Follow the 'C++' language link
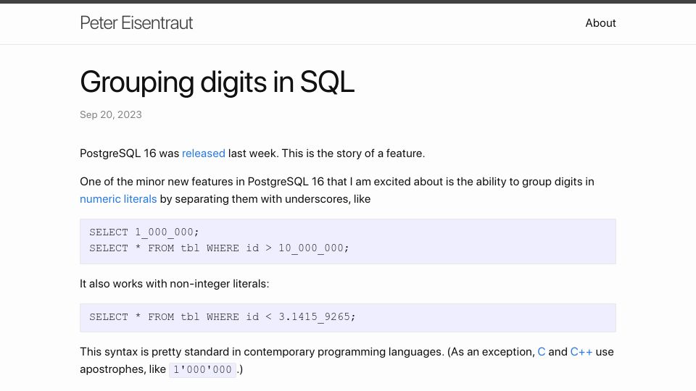 pos(581,352)
